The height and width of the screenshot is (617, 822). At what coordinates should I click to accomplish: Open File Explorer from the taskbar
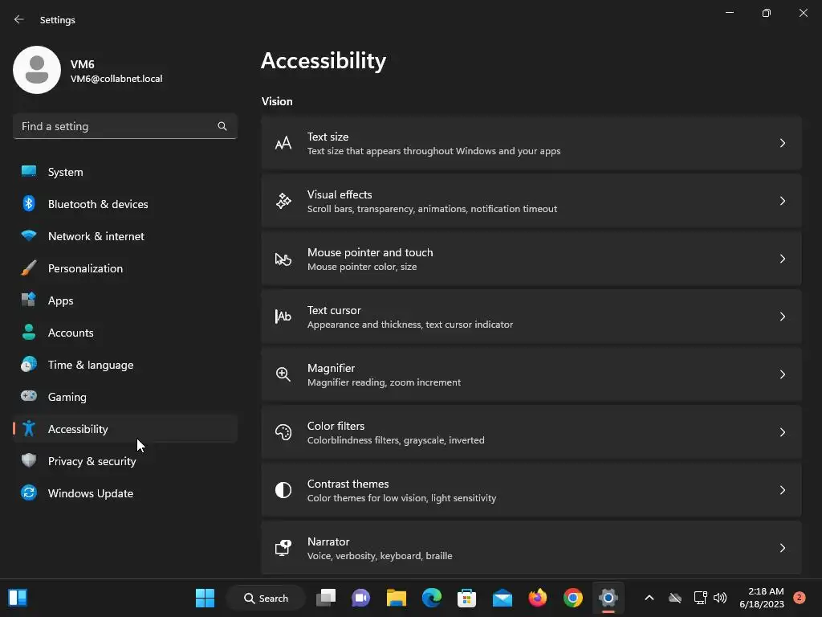(x=397, y=598)
